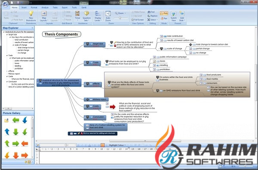Open Question Sets in ribbon
The image size is (258, 170).
click(x=87, y=16)
